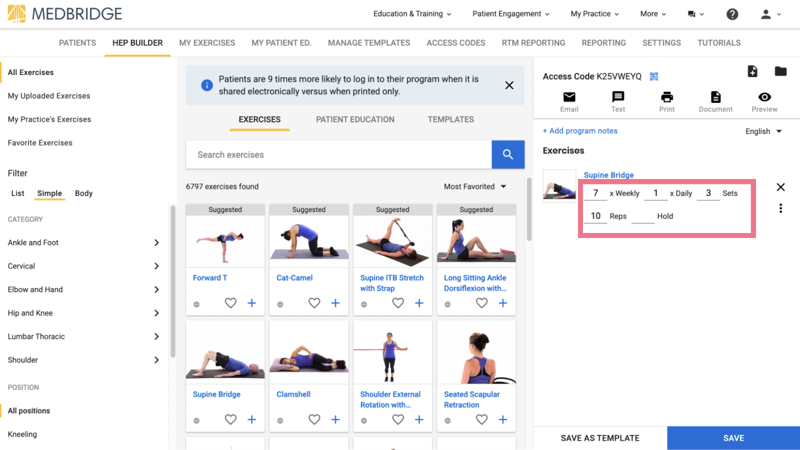Open the More dropdown menu
800x450 pixels.
click(653, 14)
